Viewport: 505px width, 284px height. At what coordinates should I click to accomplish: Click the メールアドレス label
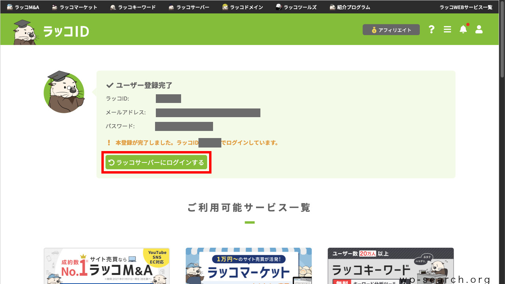[x=126, y=112]
